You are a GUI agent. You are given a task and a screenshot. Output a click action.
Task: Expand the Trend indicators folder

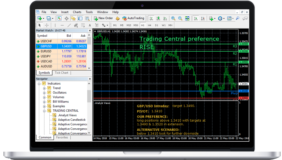[x=44, y=88]
